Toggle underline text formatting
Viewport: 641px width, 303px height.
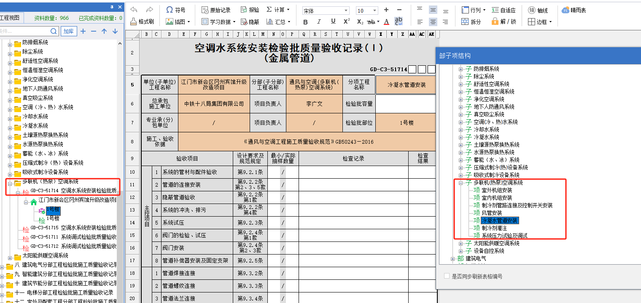pyautogui.click(x=333, y=21)
